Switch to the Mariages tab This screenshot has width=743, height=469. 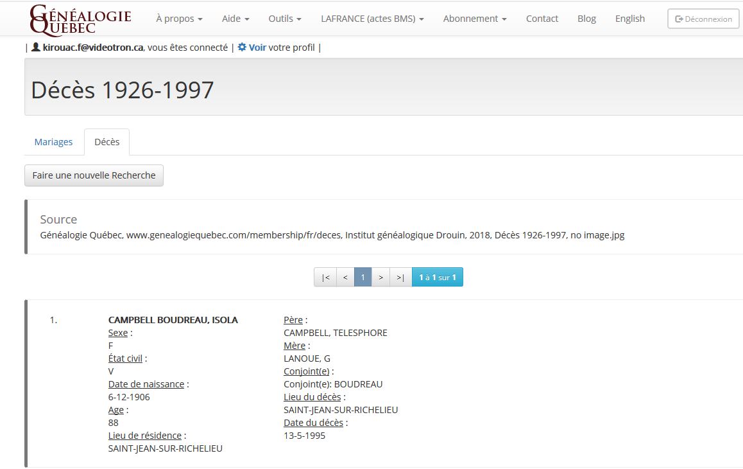[x=53, y=142]
